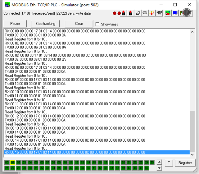Select the highlighted RX:00 15 log row

coord(97,153)
